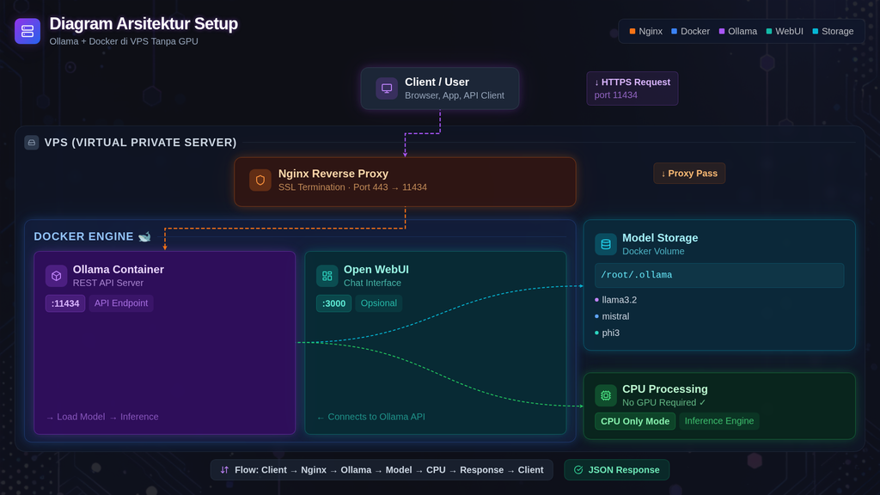Click the Docker whale icon
This screenshot has height=495, width=880.
(x=144, y=236)
